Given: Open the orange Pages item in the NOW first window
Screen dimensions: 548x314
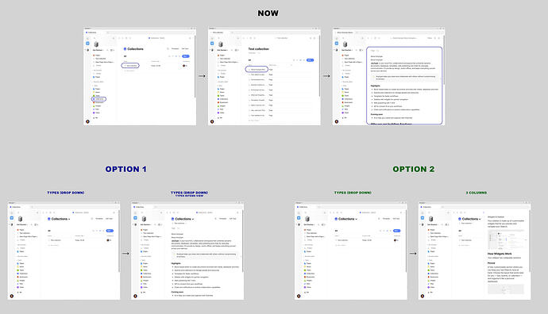Looking at the screenshot, I should (x=97, y=56).
